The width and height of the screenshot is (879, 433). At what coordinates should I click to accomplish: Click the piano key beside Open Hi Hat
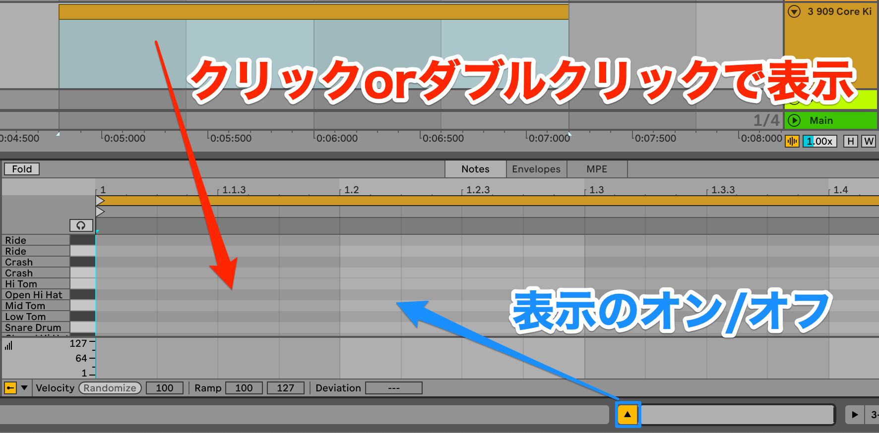pyautogui.click(x=82, y=295)
